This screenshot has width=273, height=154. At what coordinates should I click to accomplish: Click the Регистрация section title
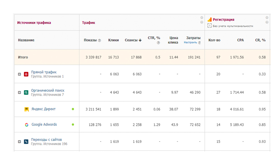pos(224,20)
